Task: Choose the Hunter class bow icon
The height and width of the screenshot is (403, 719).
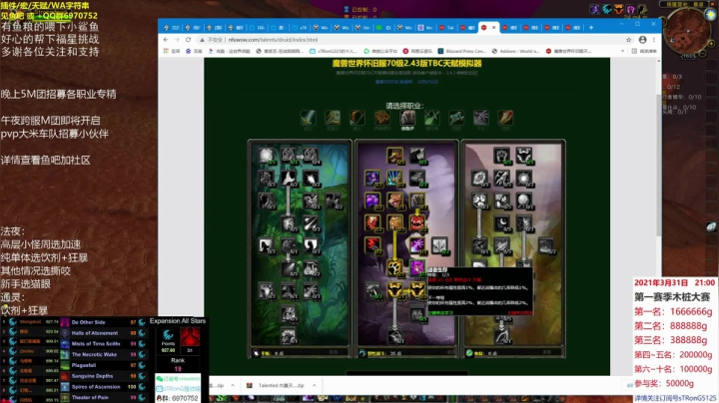Action: click(358, 118)
